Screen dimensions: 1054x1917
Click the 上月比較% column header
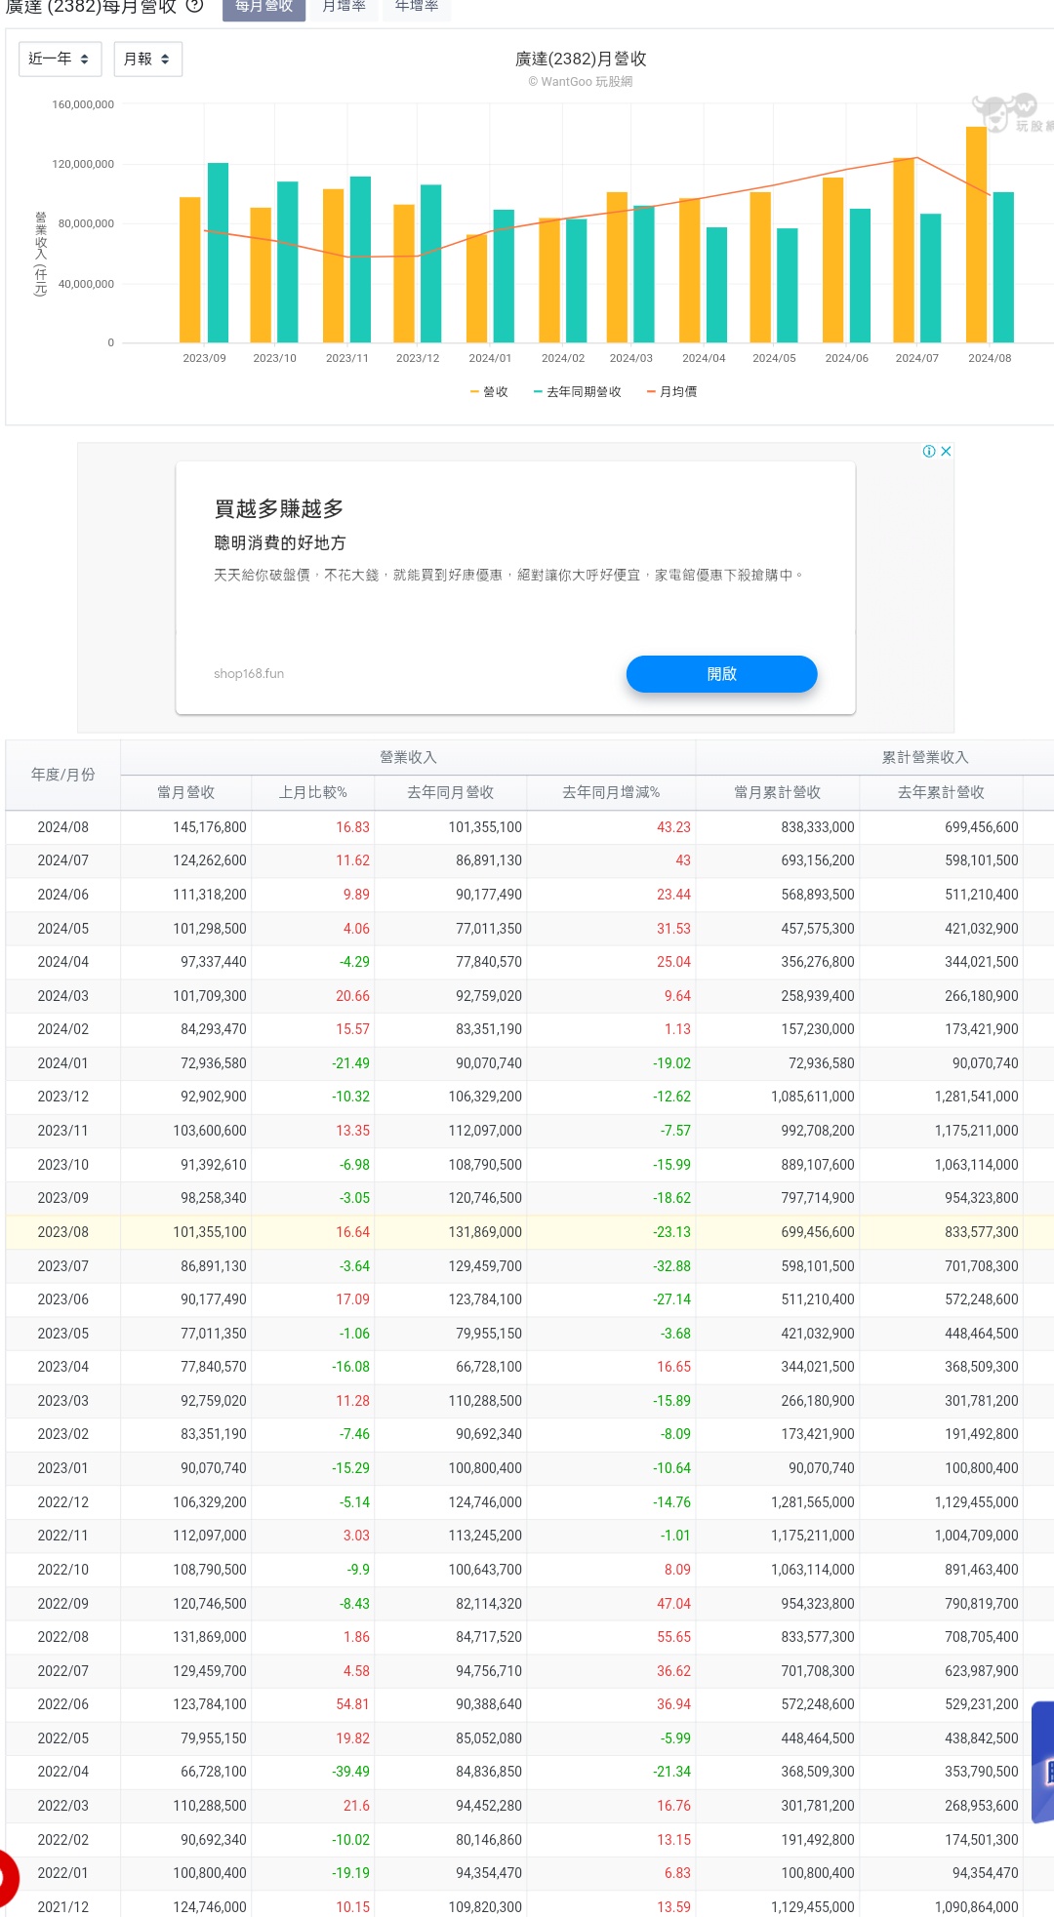(x=313, y=792)
